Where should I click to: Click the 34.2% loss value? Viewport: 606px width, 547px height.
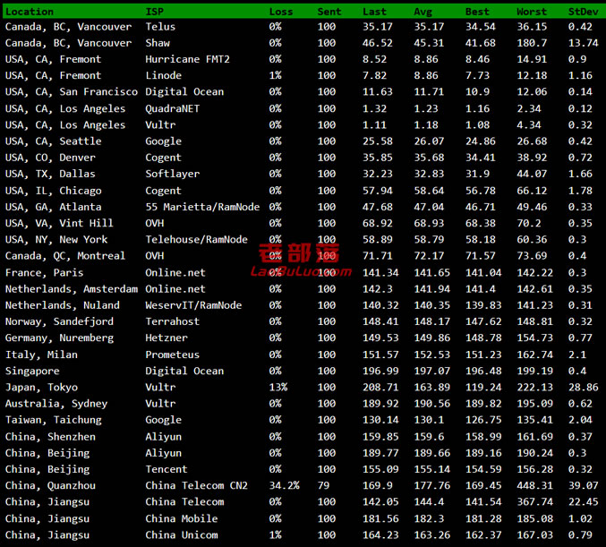pos(284,485)
